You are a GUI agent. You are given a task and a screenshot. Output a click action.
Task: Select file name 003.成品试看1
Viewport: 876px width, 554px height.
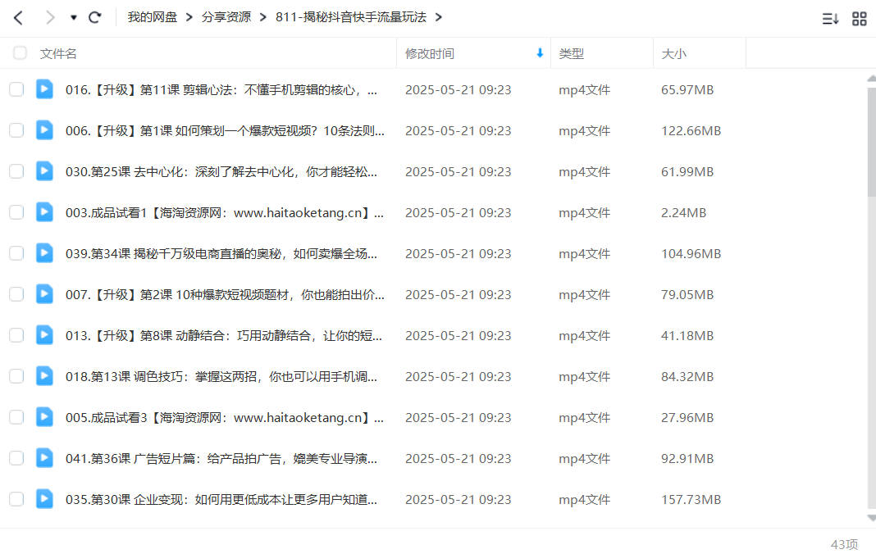[x=225, y=213]
